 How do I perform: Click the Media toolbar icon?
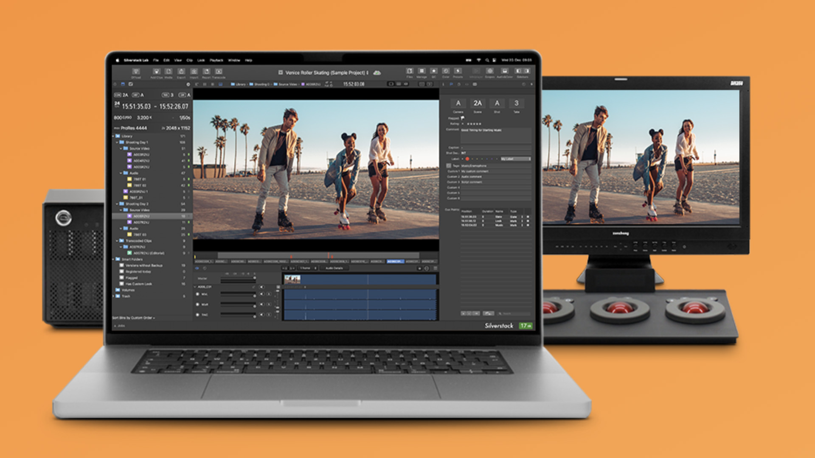click(x=169, y=72)
